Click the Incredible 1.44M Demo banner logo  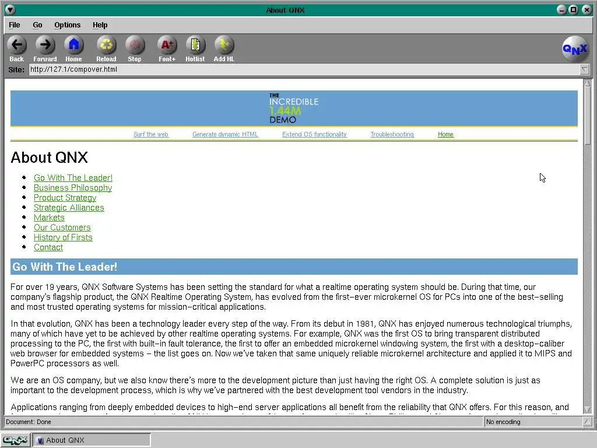(294, 108)
